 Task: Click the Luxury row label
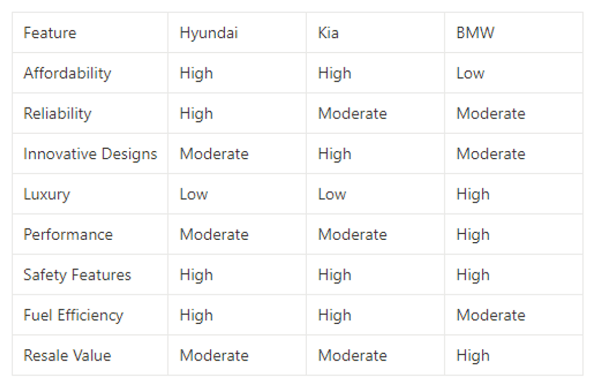(x=90, y=194)
